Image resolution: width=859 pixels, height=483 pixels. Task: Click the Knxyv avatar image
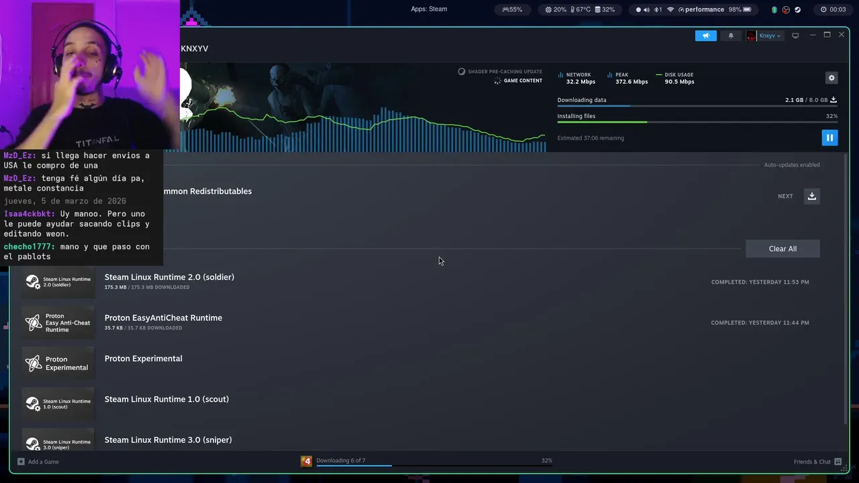pos(751,36)
